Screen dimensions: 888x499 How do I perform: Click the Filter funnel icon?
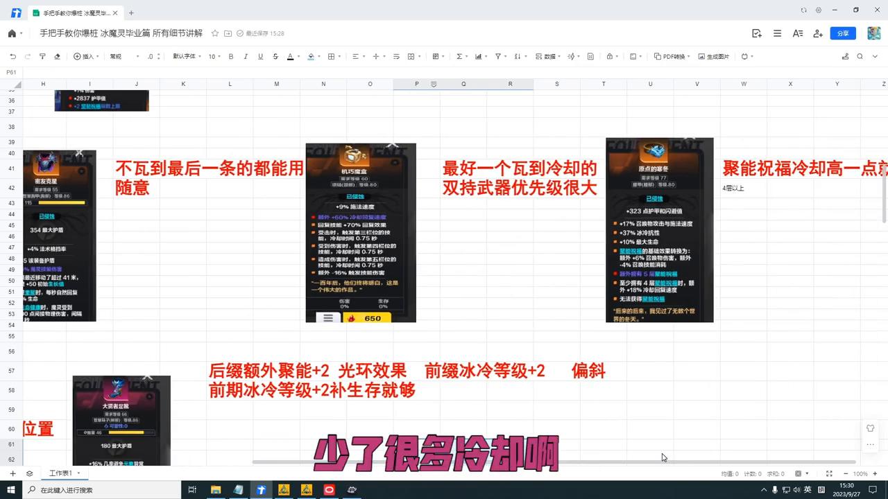click(x=497, y=56)
